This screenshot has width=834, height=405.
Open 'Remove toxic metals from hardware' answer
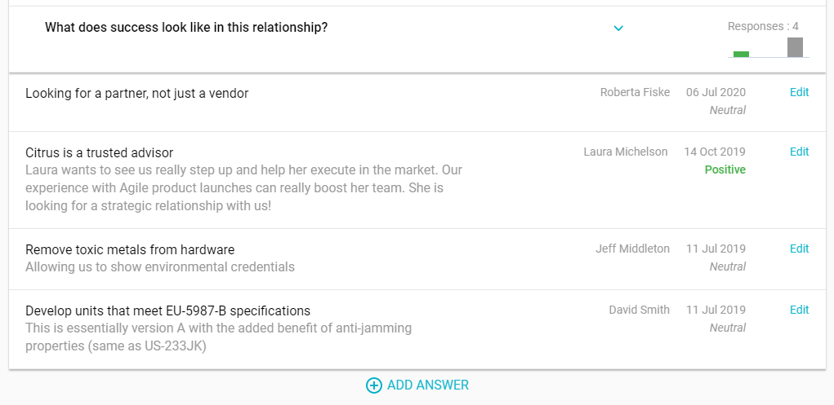coord(130,249)
